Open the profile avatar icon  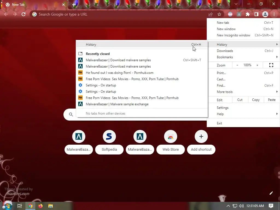tap(265, 14)
